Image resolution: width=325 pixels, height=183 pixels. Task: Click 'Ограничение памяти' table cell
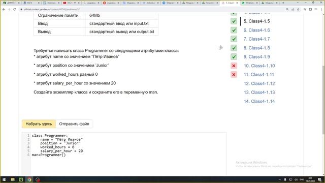pyautogui.click(x=59, y=15)
